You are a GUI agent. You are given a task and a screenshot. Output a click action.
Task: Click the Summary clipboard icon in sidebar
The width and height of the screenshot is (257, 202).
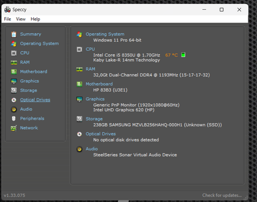(x=14, y=34)
